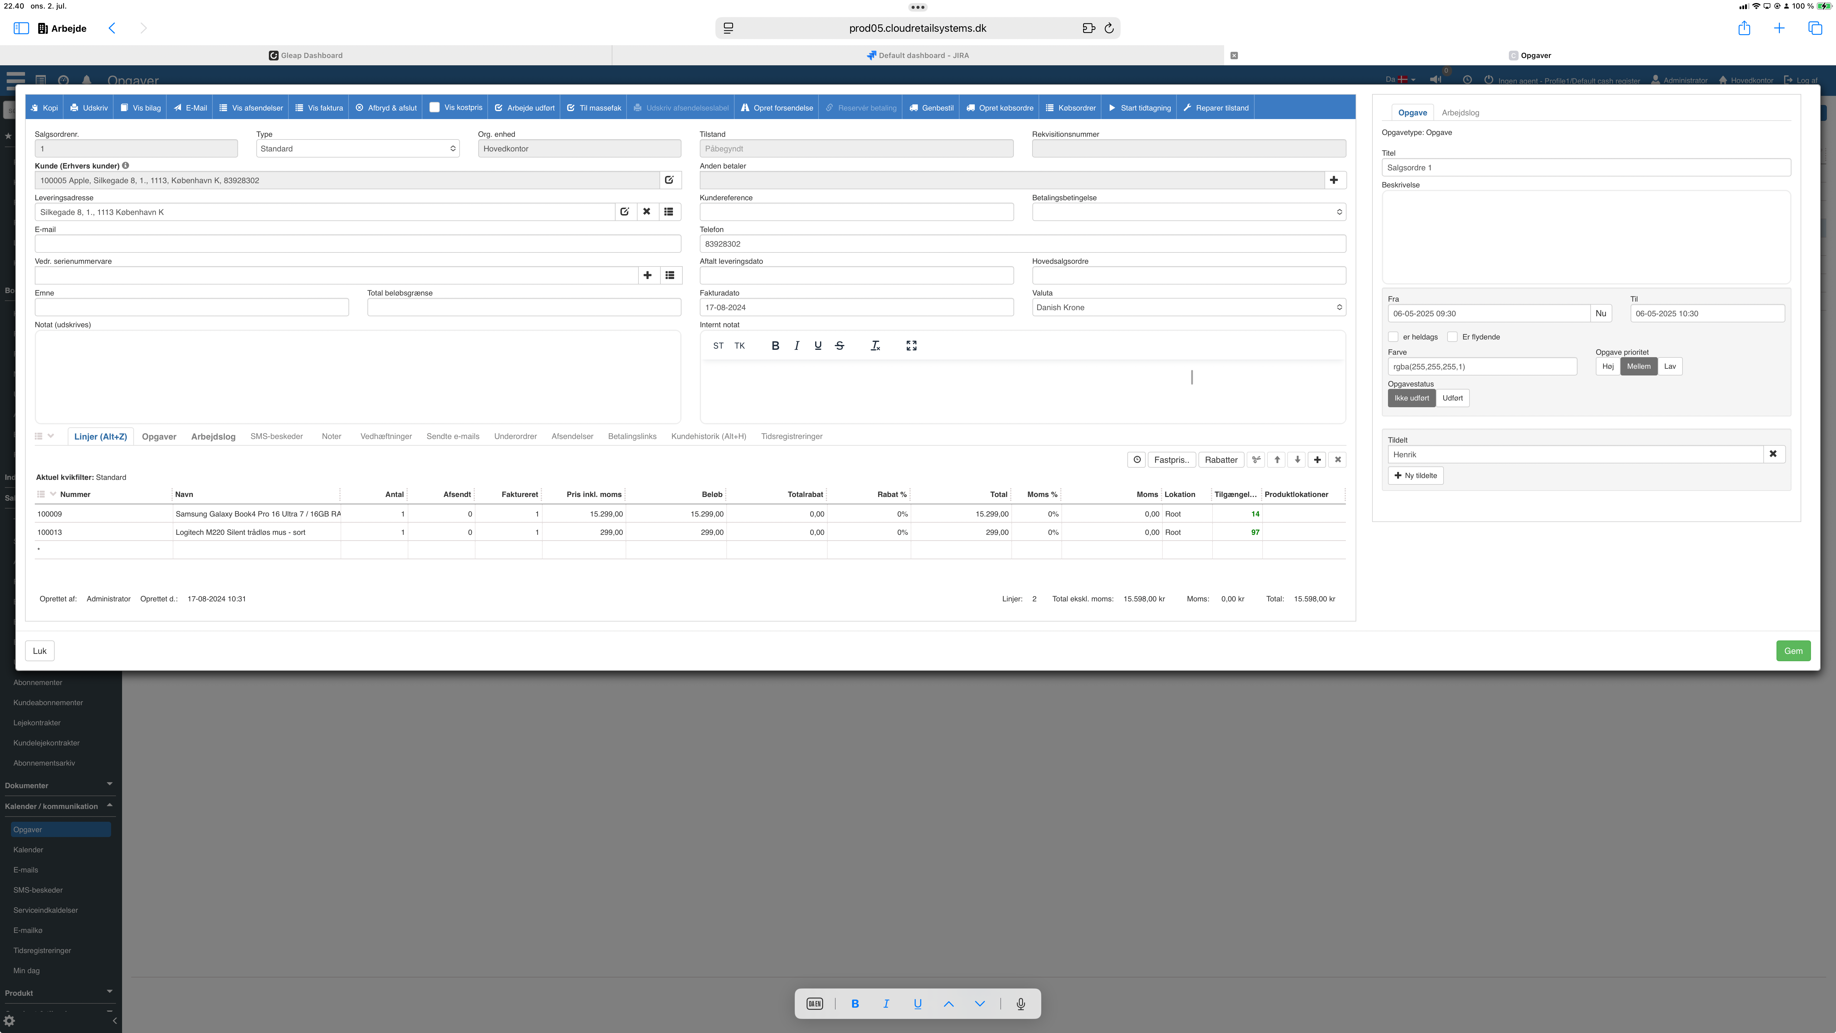Expand the Betalingsbetingelse dropdown
1836x1033 pixels.
(1188, 212)
